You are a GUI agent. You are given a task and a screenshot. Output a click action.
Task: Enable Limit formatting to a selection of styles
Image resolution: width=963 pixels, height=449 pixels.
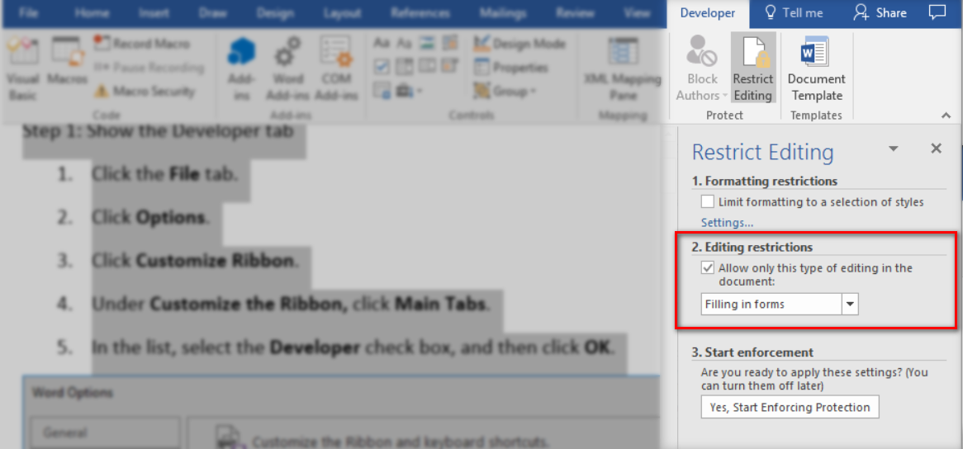(708, 201)
